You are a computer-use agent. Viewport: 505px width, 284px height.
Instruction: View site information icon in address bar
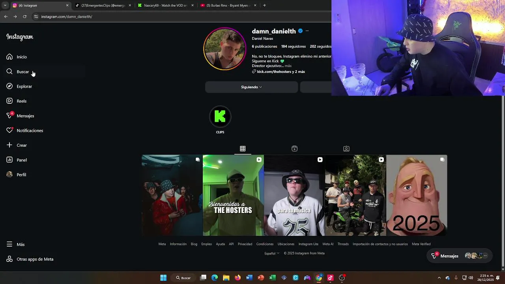[x=36, y=17]
